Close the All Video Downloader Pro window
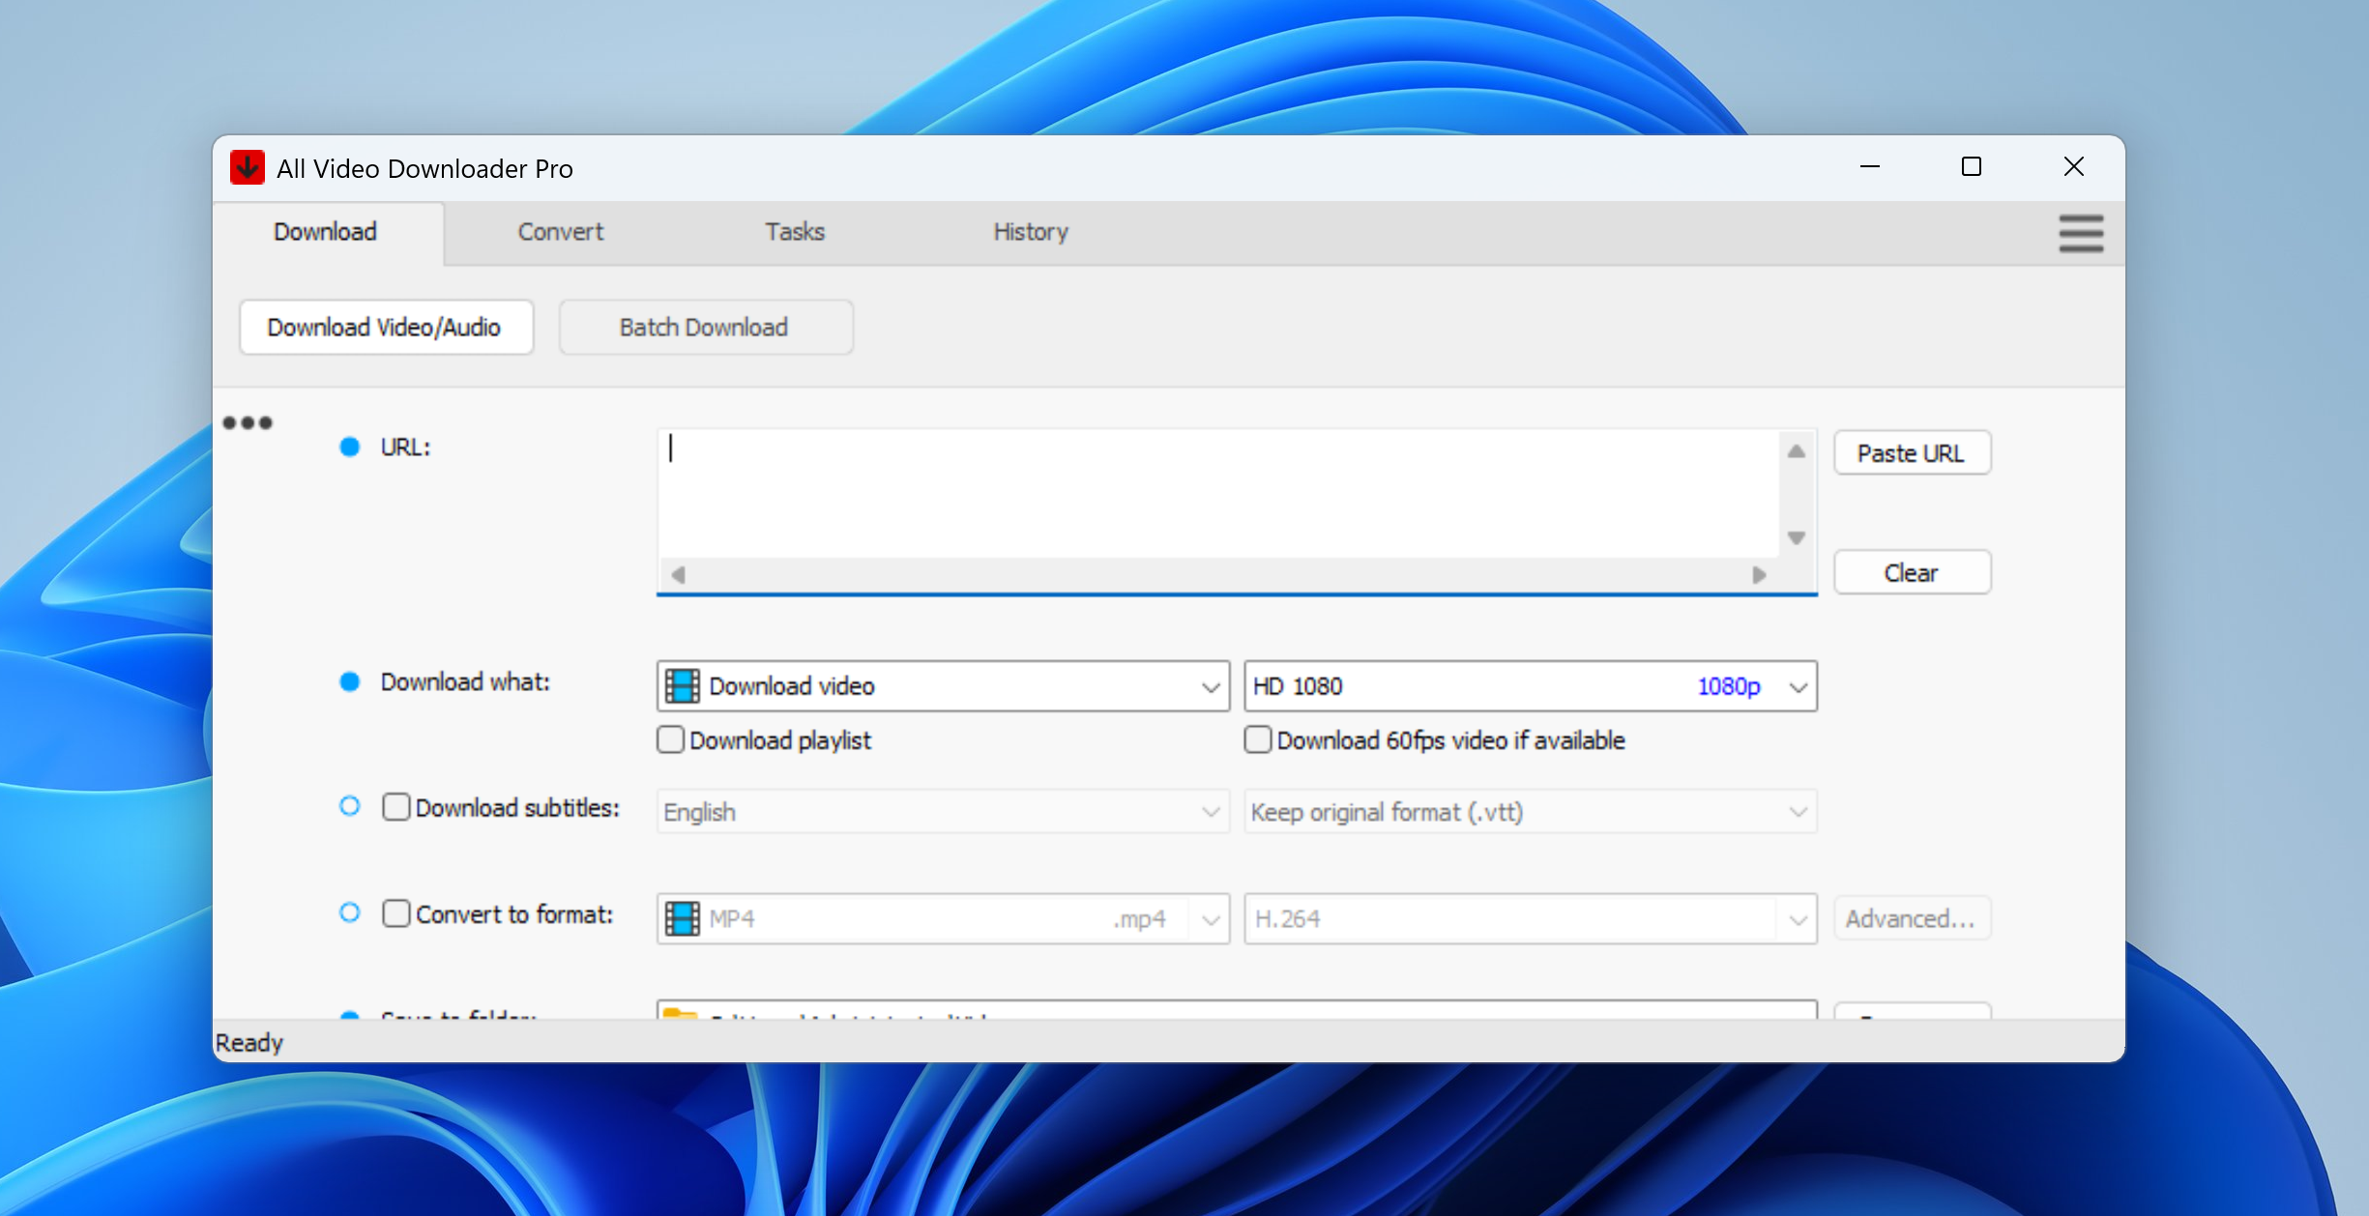Screen dimensions: 2369x1216 2073,167
